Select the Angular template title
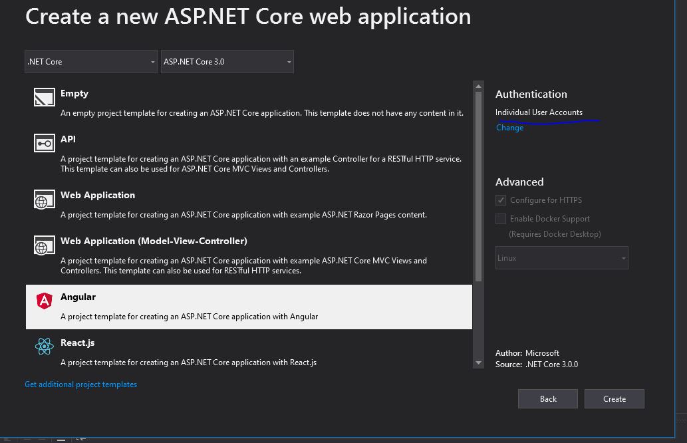The width and height of the screenshot is (687, 443). click(78, 297)
